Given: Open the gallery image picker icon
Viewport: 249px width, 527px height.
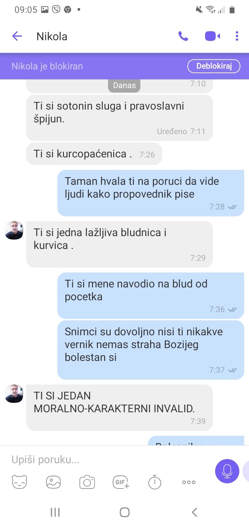Looking at the screenshot, I should click(53, 482).
